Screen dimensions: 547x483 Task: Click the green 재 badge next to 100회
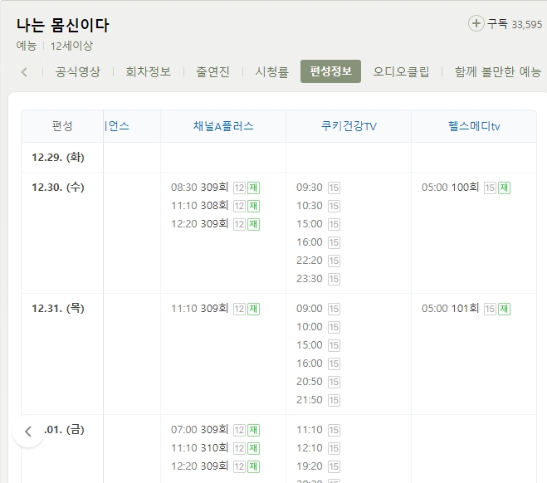pyautogui.click(x=504, y=188)
